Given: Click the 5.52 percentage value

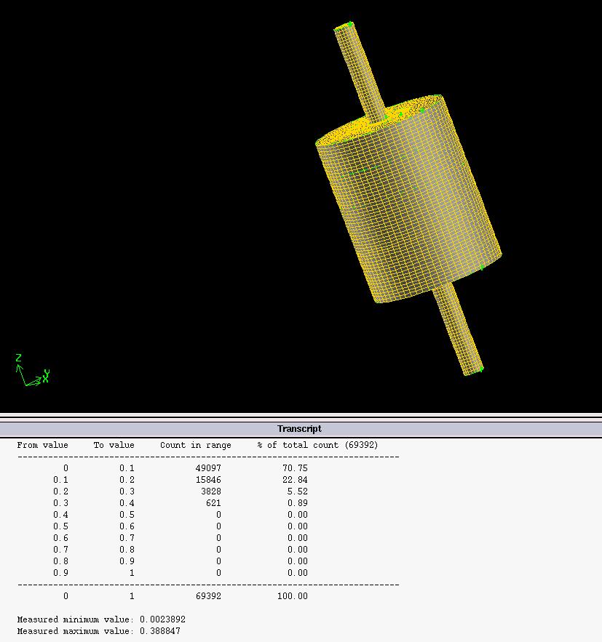Looking at the screenshot, I should (x=296, y=491).
